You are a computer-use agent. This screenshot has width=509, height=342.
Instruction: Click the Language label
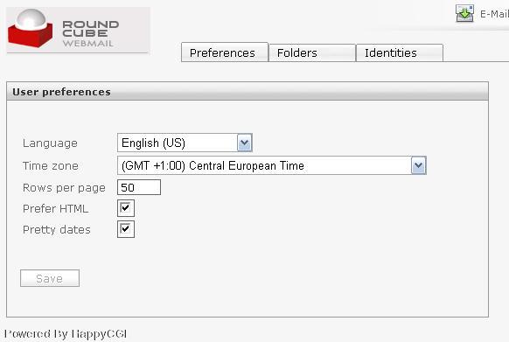tap(50, 143)
